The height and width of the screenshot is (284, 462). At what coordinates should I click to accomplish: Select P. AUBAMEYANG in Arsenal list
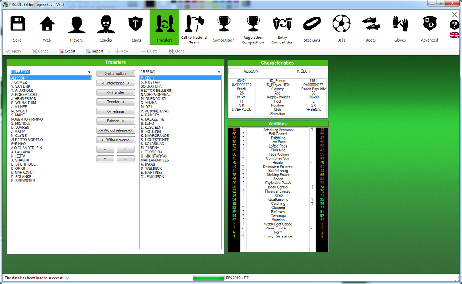(181, 111)
